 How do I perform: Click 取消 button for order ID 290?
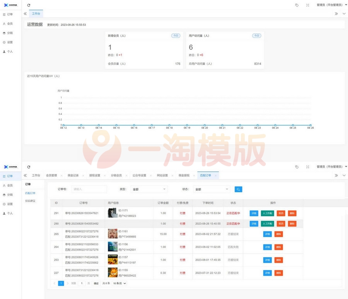pos(281,224)
